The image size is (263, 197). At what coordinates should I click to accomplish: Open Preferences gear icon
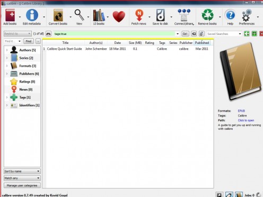[x=247, y=15]
